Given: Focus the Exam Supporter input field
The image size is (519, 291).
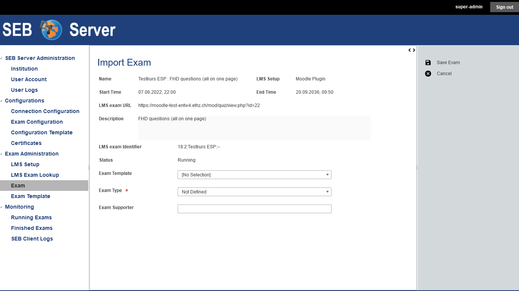Looking at the screenshot, I should pyautogui.click(x=254, y=209).
